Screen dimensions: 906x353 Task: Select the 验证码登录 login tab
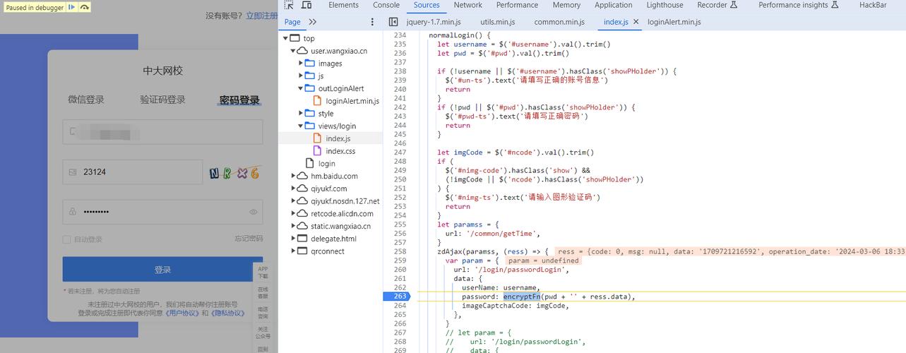coord(162,100)
